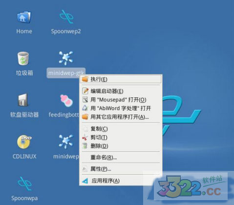This screenshot has height=205, width=234.
Task: Click 删除(D) menu entry
Action: point(121,146)
